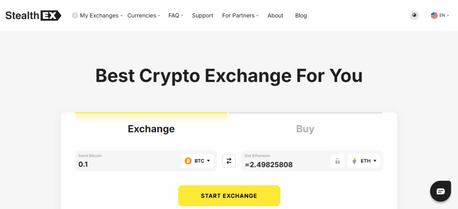
Task: Open the Blog link
Action: coord(301,15)
